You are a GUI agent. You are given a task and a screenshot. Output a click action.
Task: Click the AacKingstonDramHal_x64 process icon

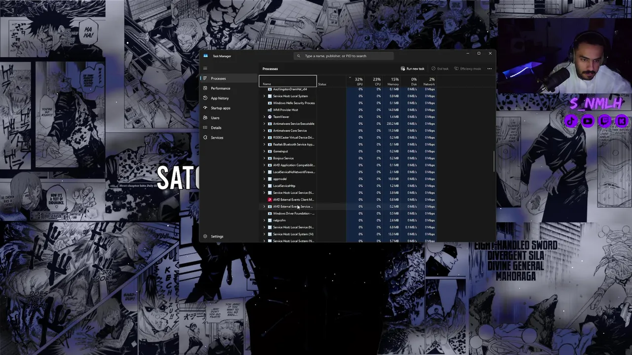[270, 89]
